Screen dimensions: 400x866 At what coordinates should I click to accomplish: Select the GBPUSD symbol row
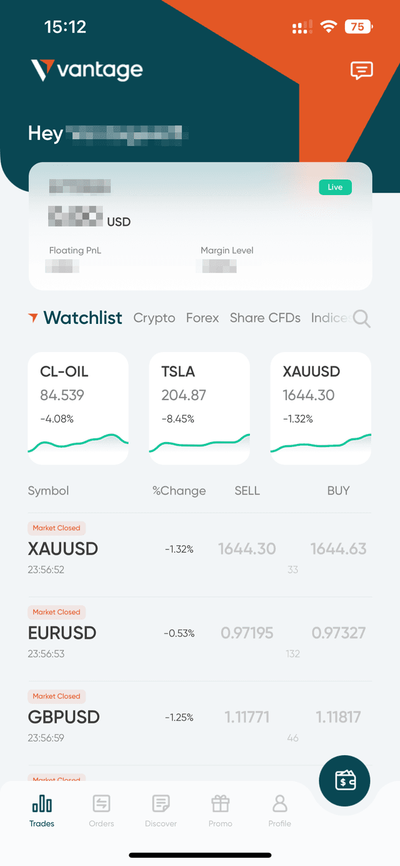62,717
